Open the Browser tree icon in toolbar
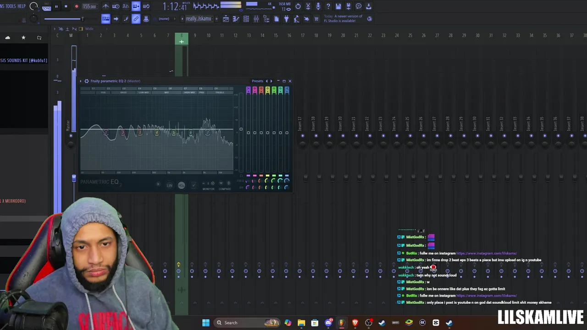587x330 pixels. (x=266, y=19)
